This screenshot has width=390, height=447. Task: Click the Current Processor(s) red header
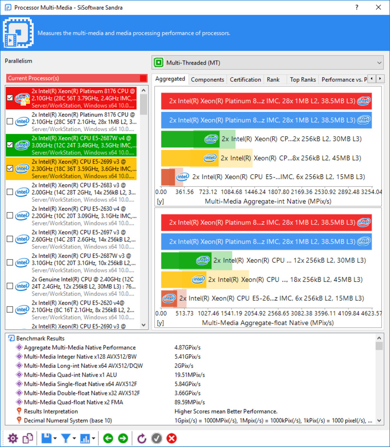pos(77,78)
